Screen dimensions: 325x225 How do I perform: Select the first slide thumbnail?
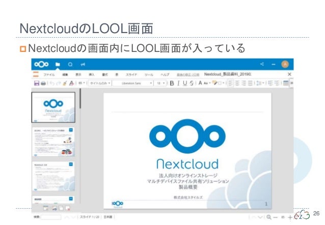click(53, 107)
